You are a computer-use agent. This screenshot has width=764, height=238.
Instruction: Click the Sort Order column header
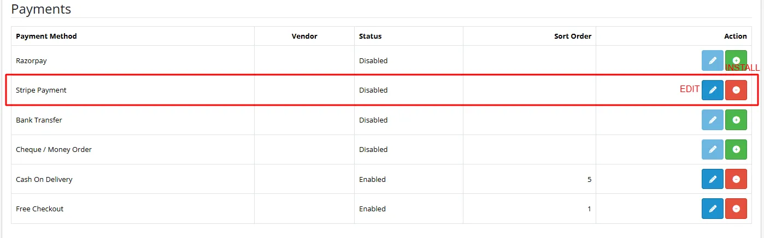pos(572,36)
